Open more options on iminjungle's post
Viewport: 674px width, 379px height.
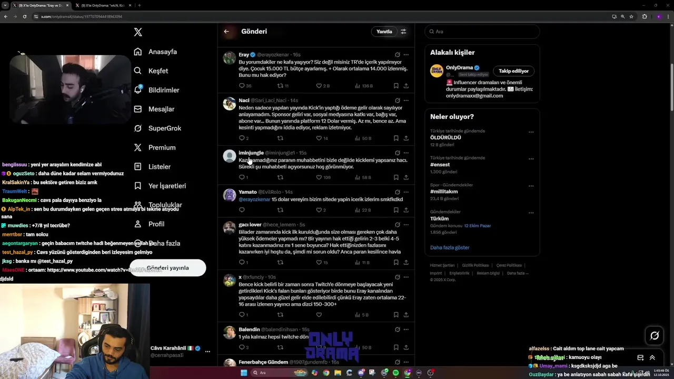(x=406, y=153)
